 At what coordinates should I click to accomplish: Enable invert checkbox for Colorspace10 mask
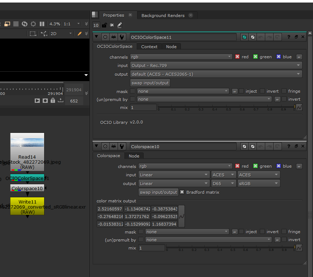pyautogui.click(x=262, y=232)
